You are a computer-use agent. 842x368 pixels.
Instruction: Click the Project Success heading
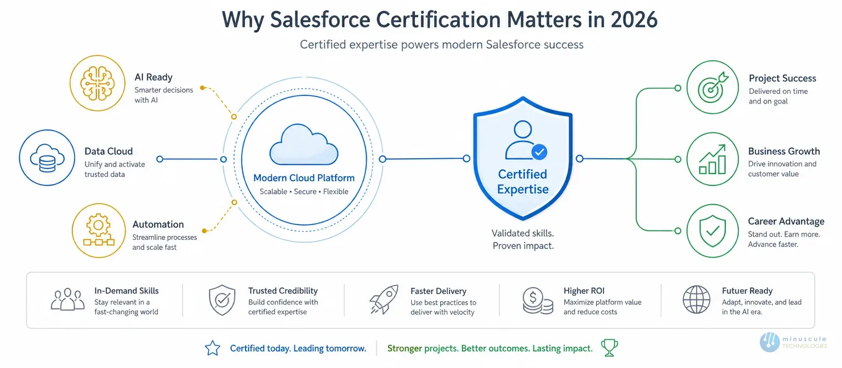[x=782, y=78]
